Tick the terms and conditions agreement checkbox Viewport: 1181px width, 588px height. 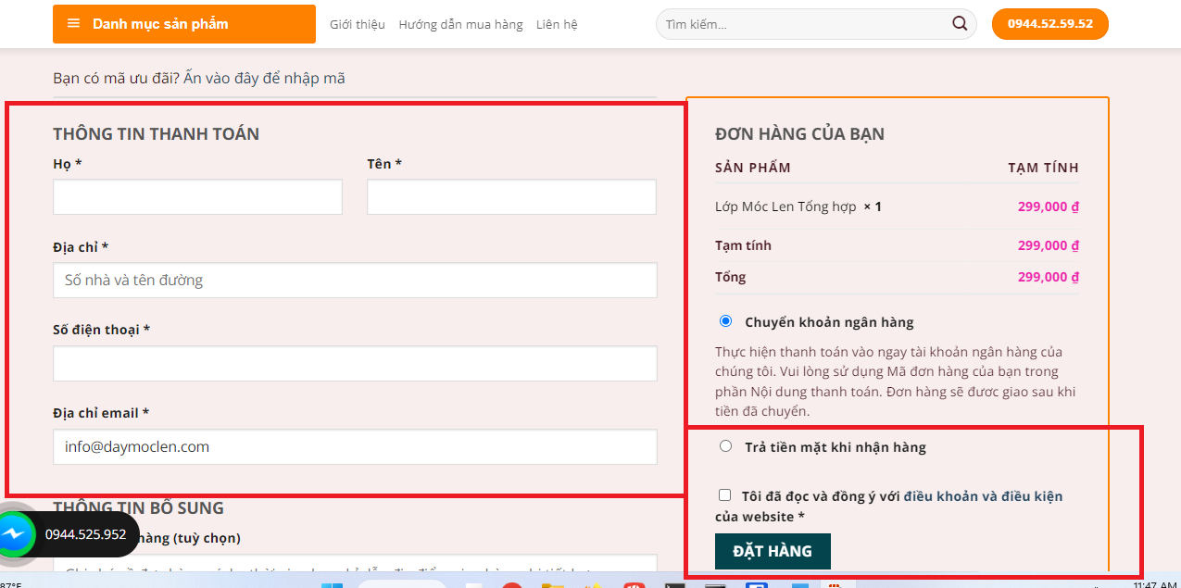tap(725, 495)
